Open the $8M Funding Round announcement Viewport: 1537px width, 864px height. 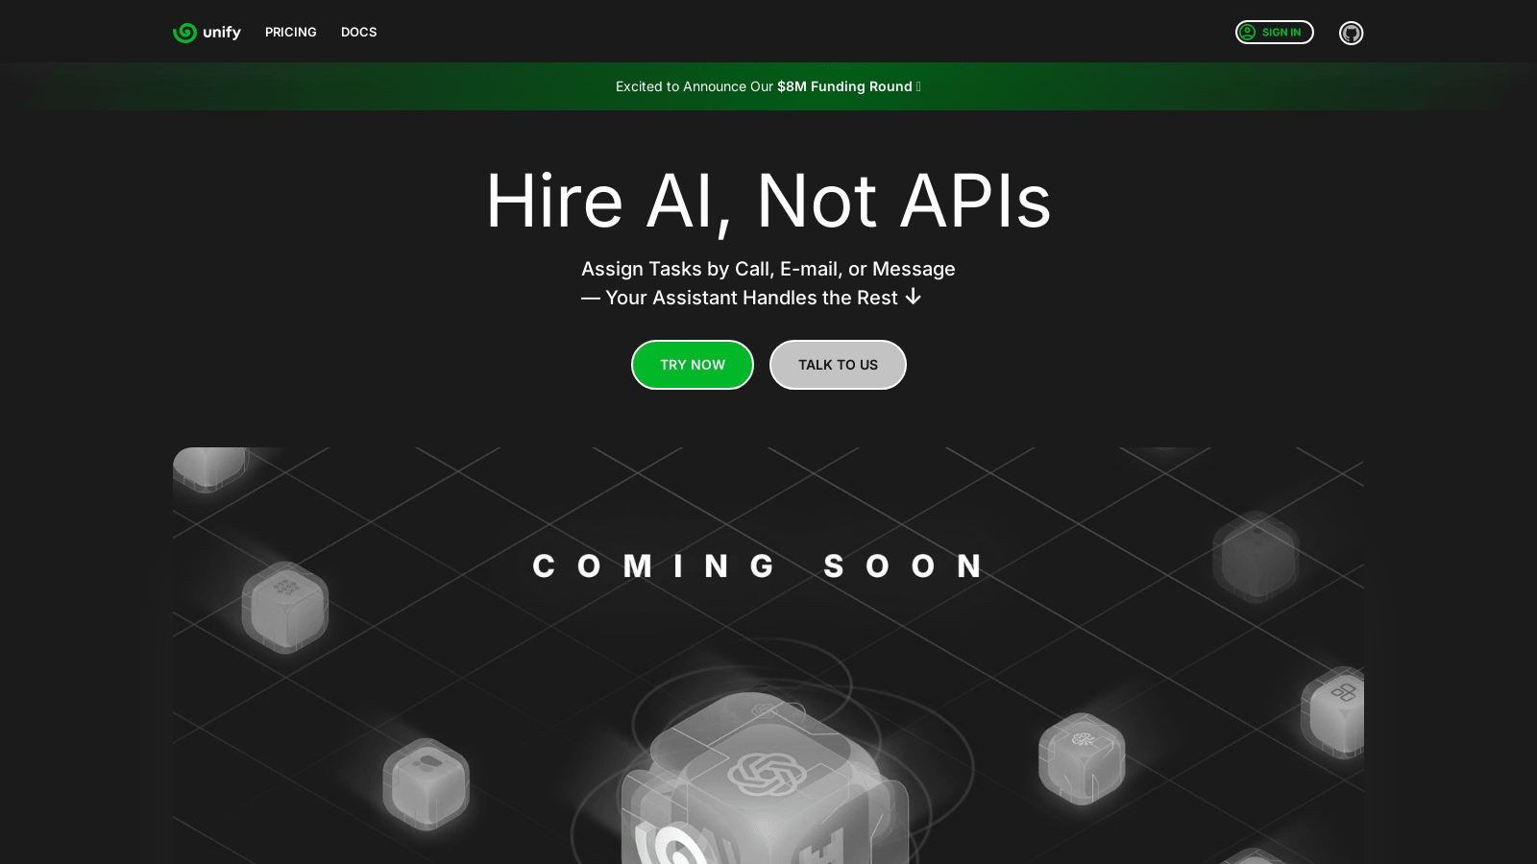pos(768,86)
